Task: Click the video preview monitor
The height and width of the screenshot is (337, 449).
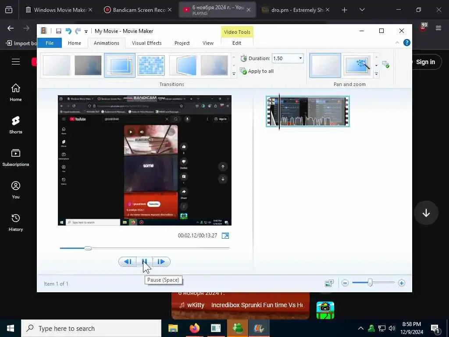Action: point(145,160)
